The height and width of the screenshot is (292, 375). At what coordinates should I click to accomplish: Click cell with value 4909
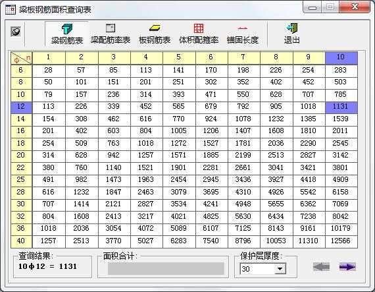click(x=341, y=180)
